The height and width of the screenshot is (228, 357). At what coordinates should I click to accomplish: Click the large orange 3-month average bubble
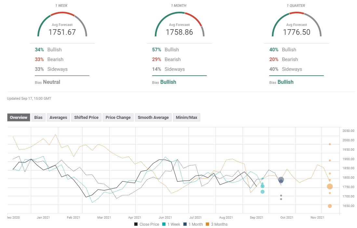330,186
